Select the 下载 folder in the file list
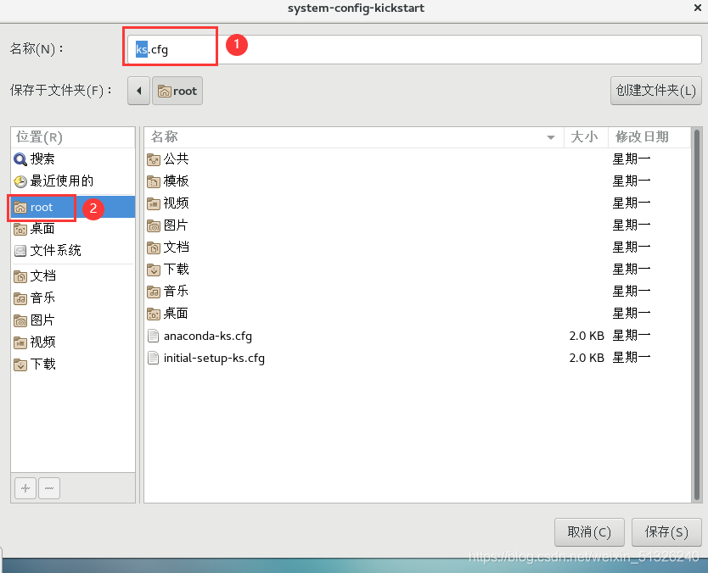Screen dimensions: 708x573 click(x=418, y=270)
